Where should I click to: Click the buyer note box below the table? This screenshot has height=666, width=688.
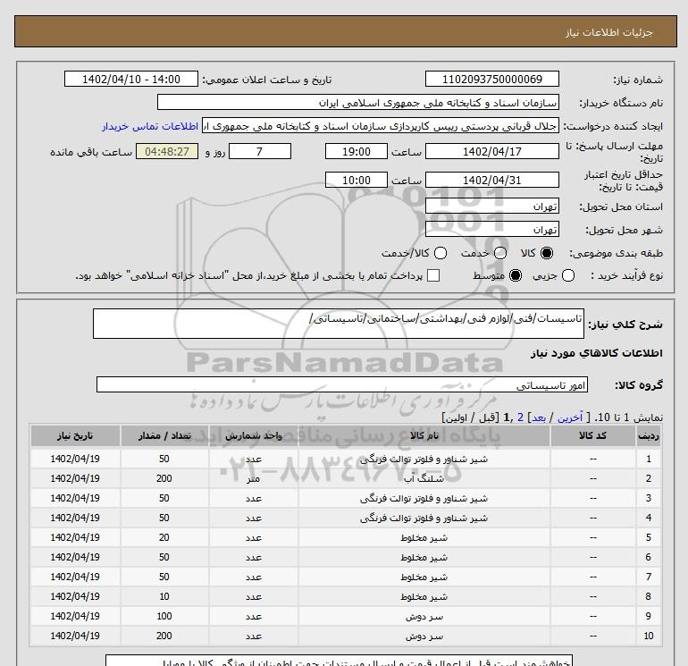(x=339, y=660)
